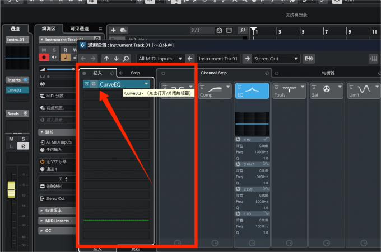Switch to the 可见通道 tab
Screen dimensions: 381x252
[80, 28]
